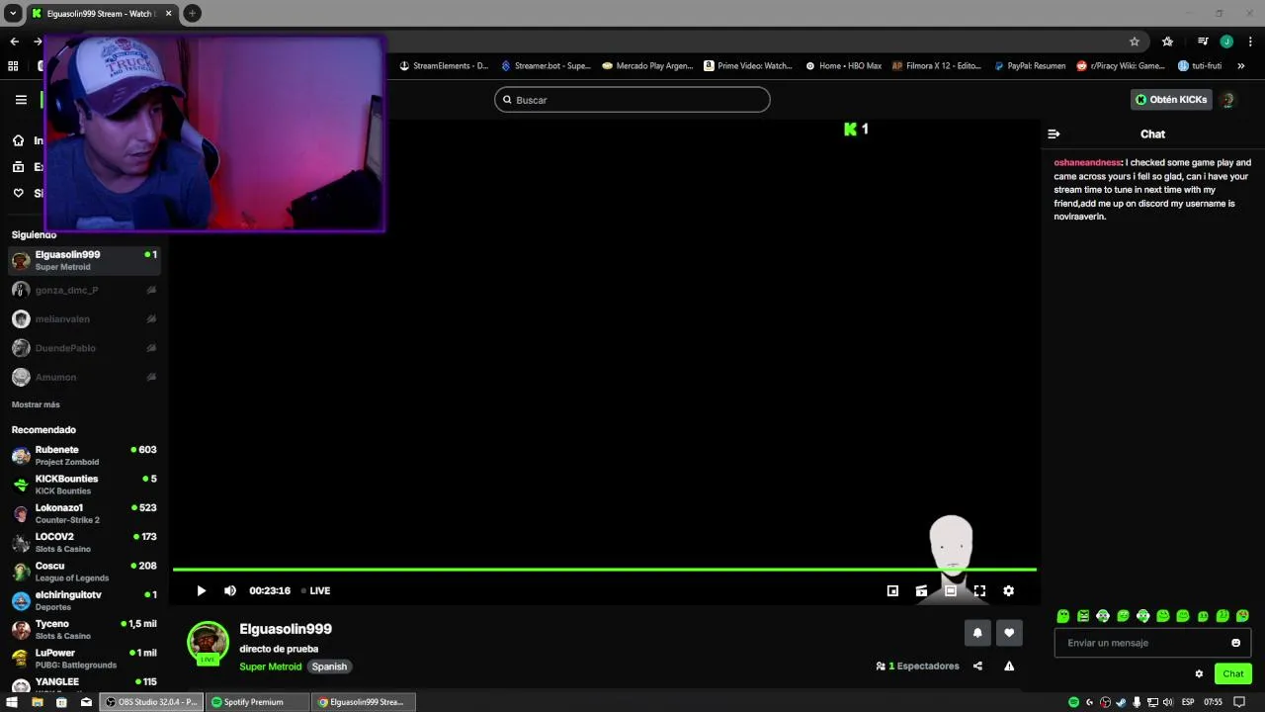Open the offline channel DuendePablo
The height and width of the screenshot is (712, 1265).
(85, 348)
